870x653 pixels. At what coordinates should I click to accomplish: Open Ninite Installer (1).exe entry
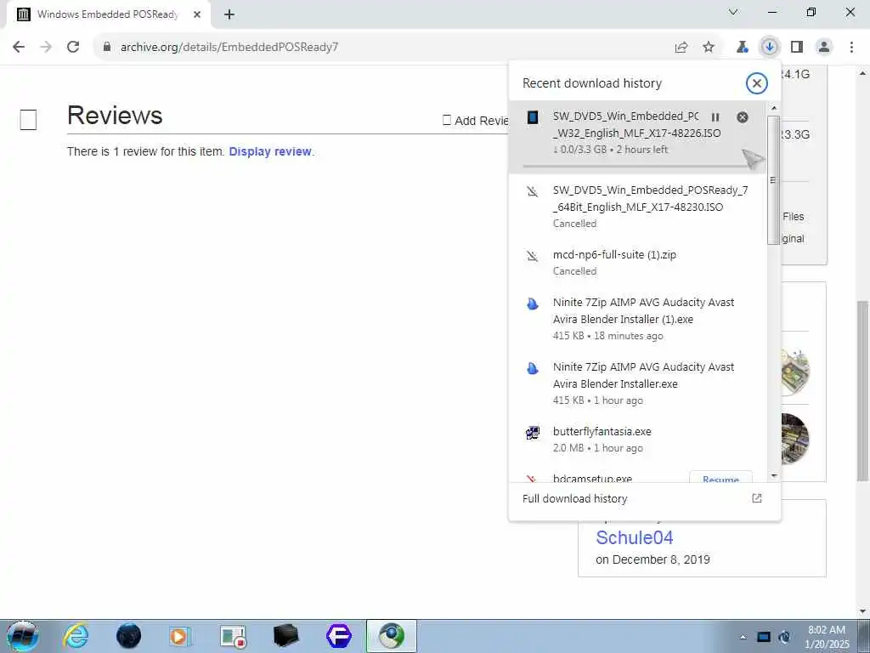(x=637, y=319)
